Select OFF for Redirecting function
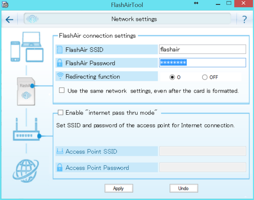Viewport: 254px width, 200px height. point(205,77)
